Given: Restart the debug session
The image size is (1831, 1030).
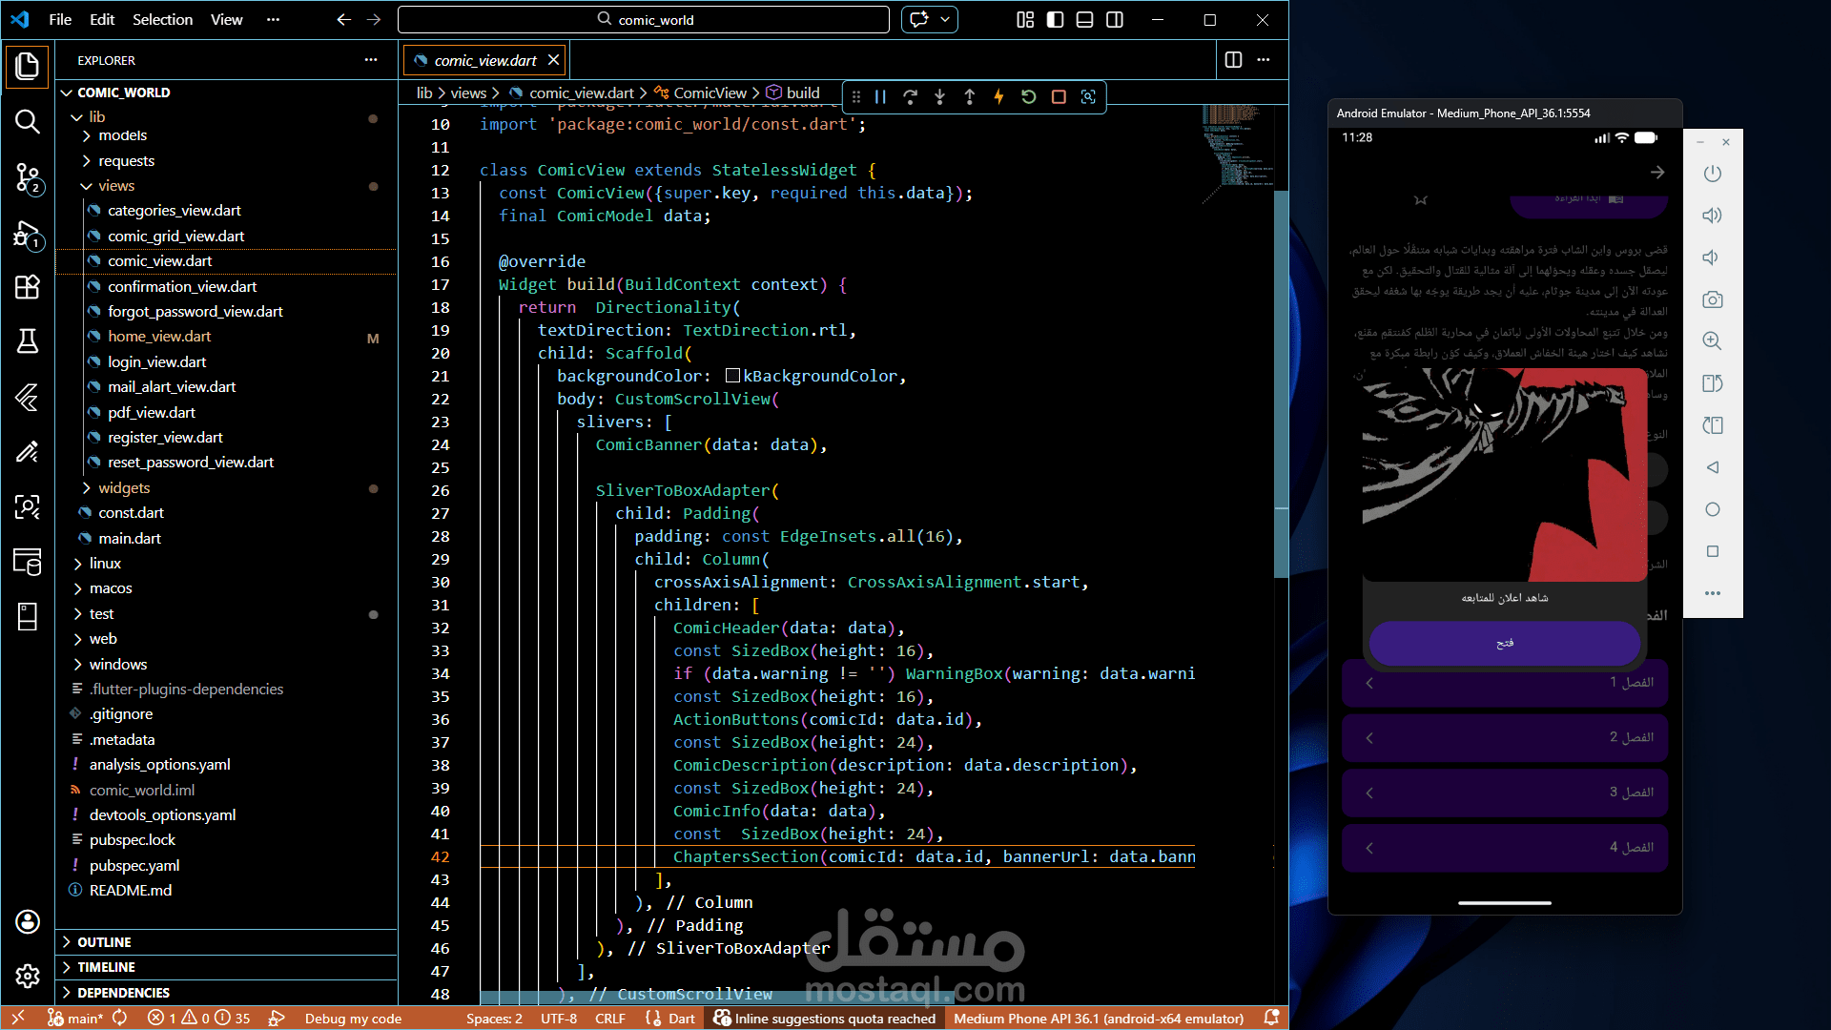Looking at the screenshot, I should [1028, 96].
